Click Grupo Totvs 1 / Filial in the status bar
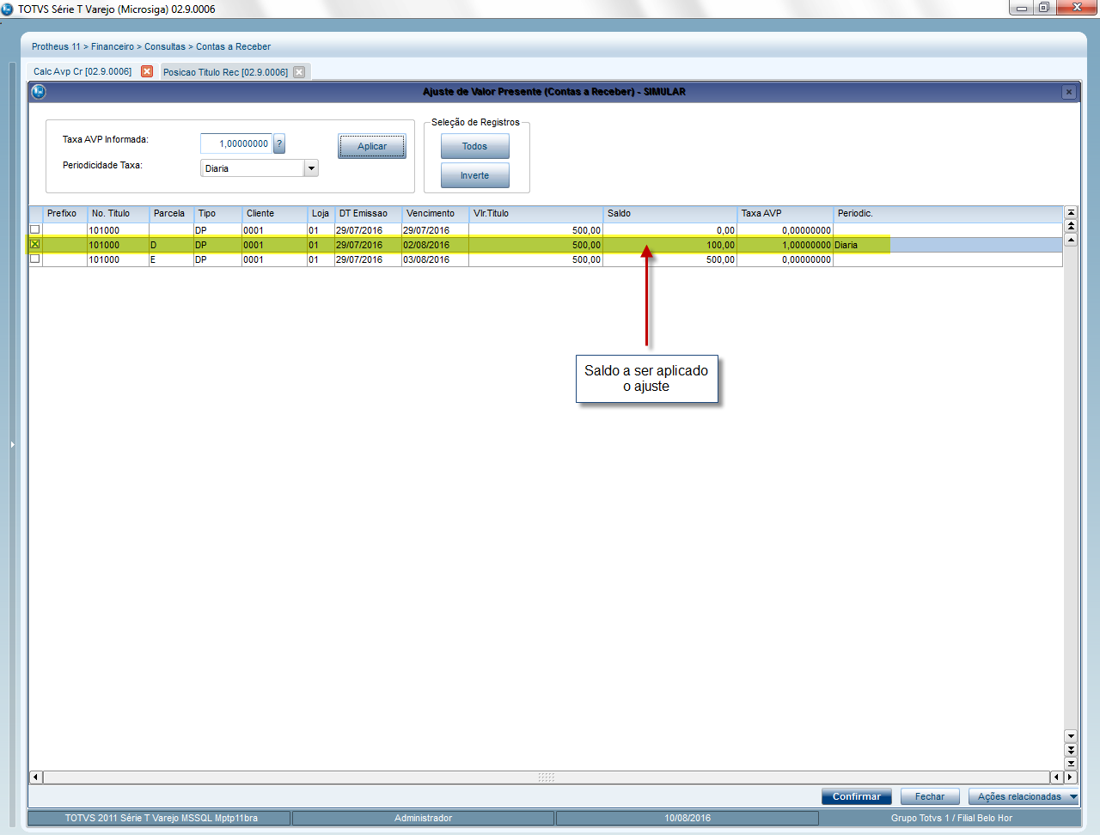 coord(951,818)
